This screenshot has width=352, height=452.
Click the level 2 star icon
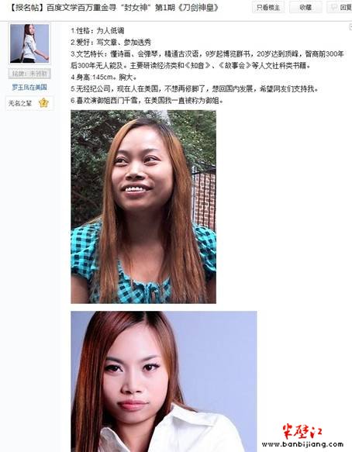coord(43,102)
